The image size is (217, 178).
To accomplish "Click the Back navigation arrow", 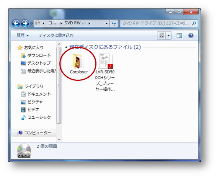I will 16,23.
